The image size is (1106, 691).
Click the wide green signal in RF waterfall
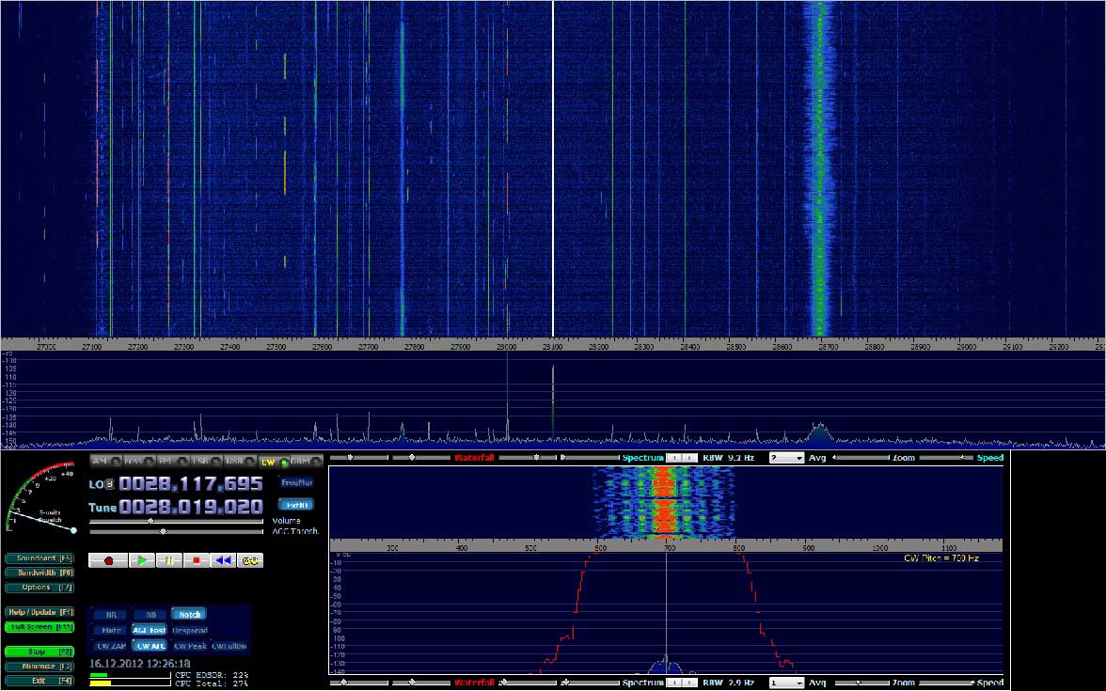tap(819, 169)
